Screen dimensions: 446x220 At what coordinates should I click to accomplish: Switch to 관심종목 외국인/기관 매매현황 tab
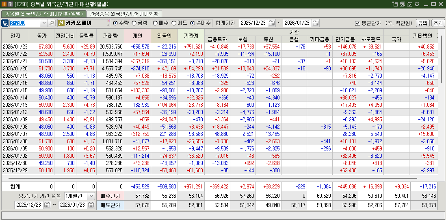pos(124,14)
